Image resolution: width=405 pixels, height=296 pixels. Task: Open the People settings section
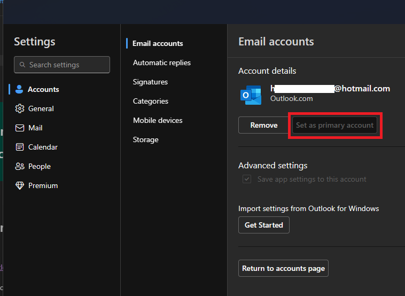click(40, 166)
